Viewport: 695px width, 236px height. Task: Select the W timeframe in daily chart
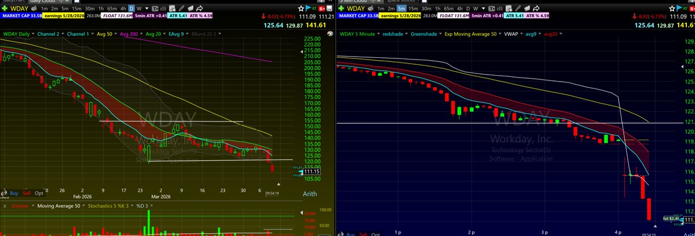coord(139,9)
